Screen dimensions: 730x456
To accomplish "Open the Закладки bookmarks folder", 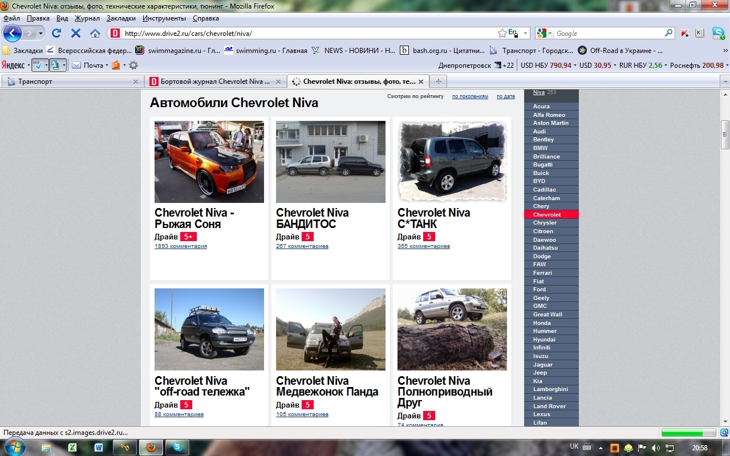I will (23, 50).
